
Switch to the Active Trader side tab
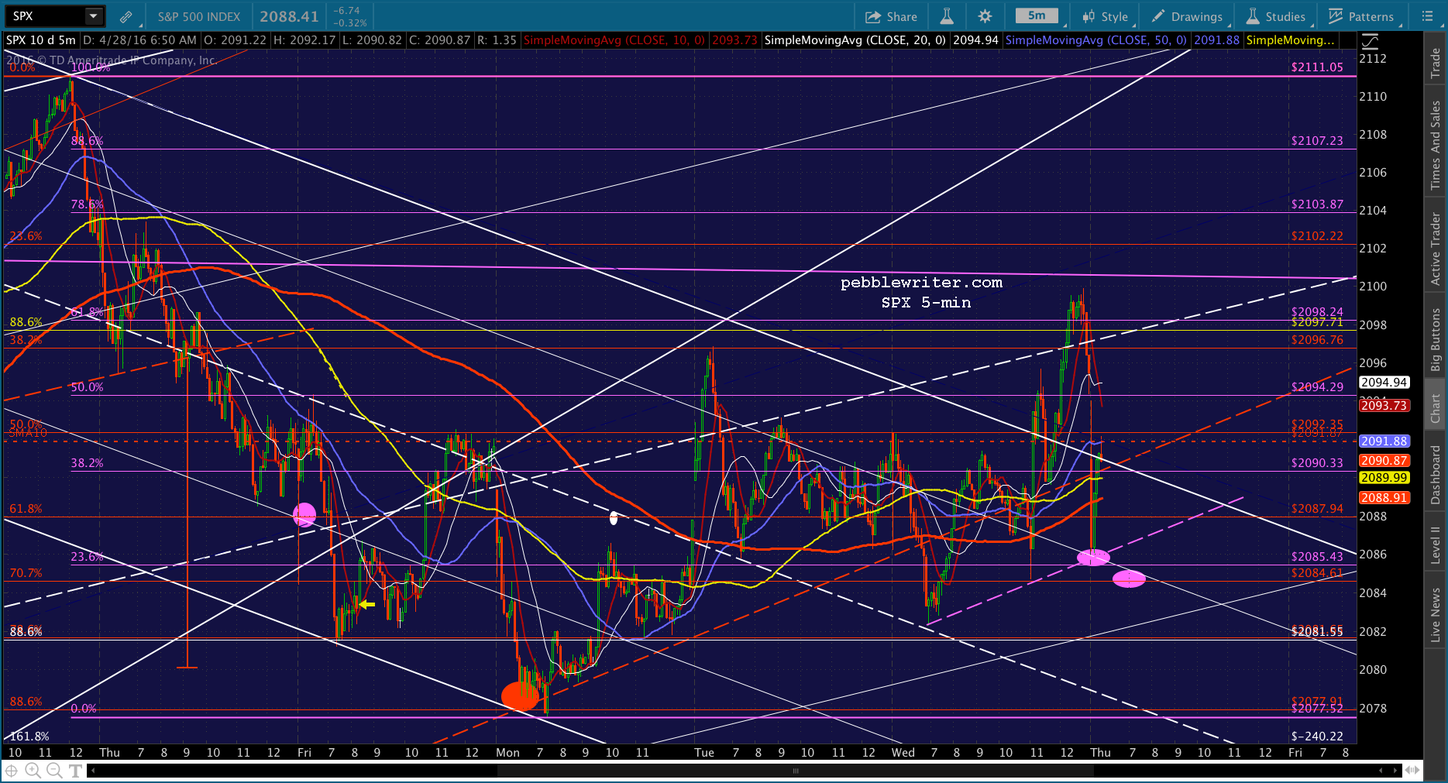(x=1436, y=249)
